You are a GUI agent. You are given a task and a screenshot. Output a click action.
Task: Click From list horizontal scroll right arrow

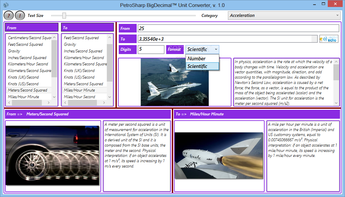pos(49,102)
